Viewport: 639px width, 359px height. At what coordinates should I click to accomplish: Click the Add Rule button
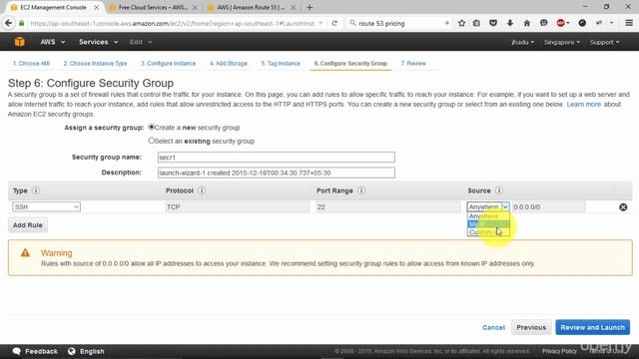(x=28, y=224)
